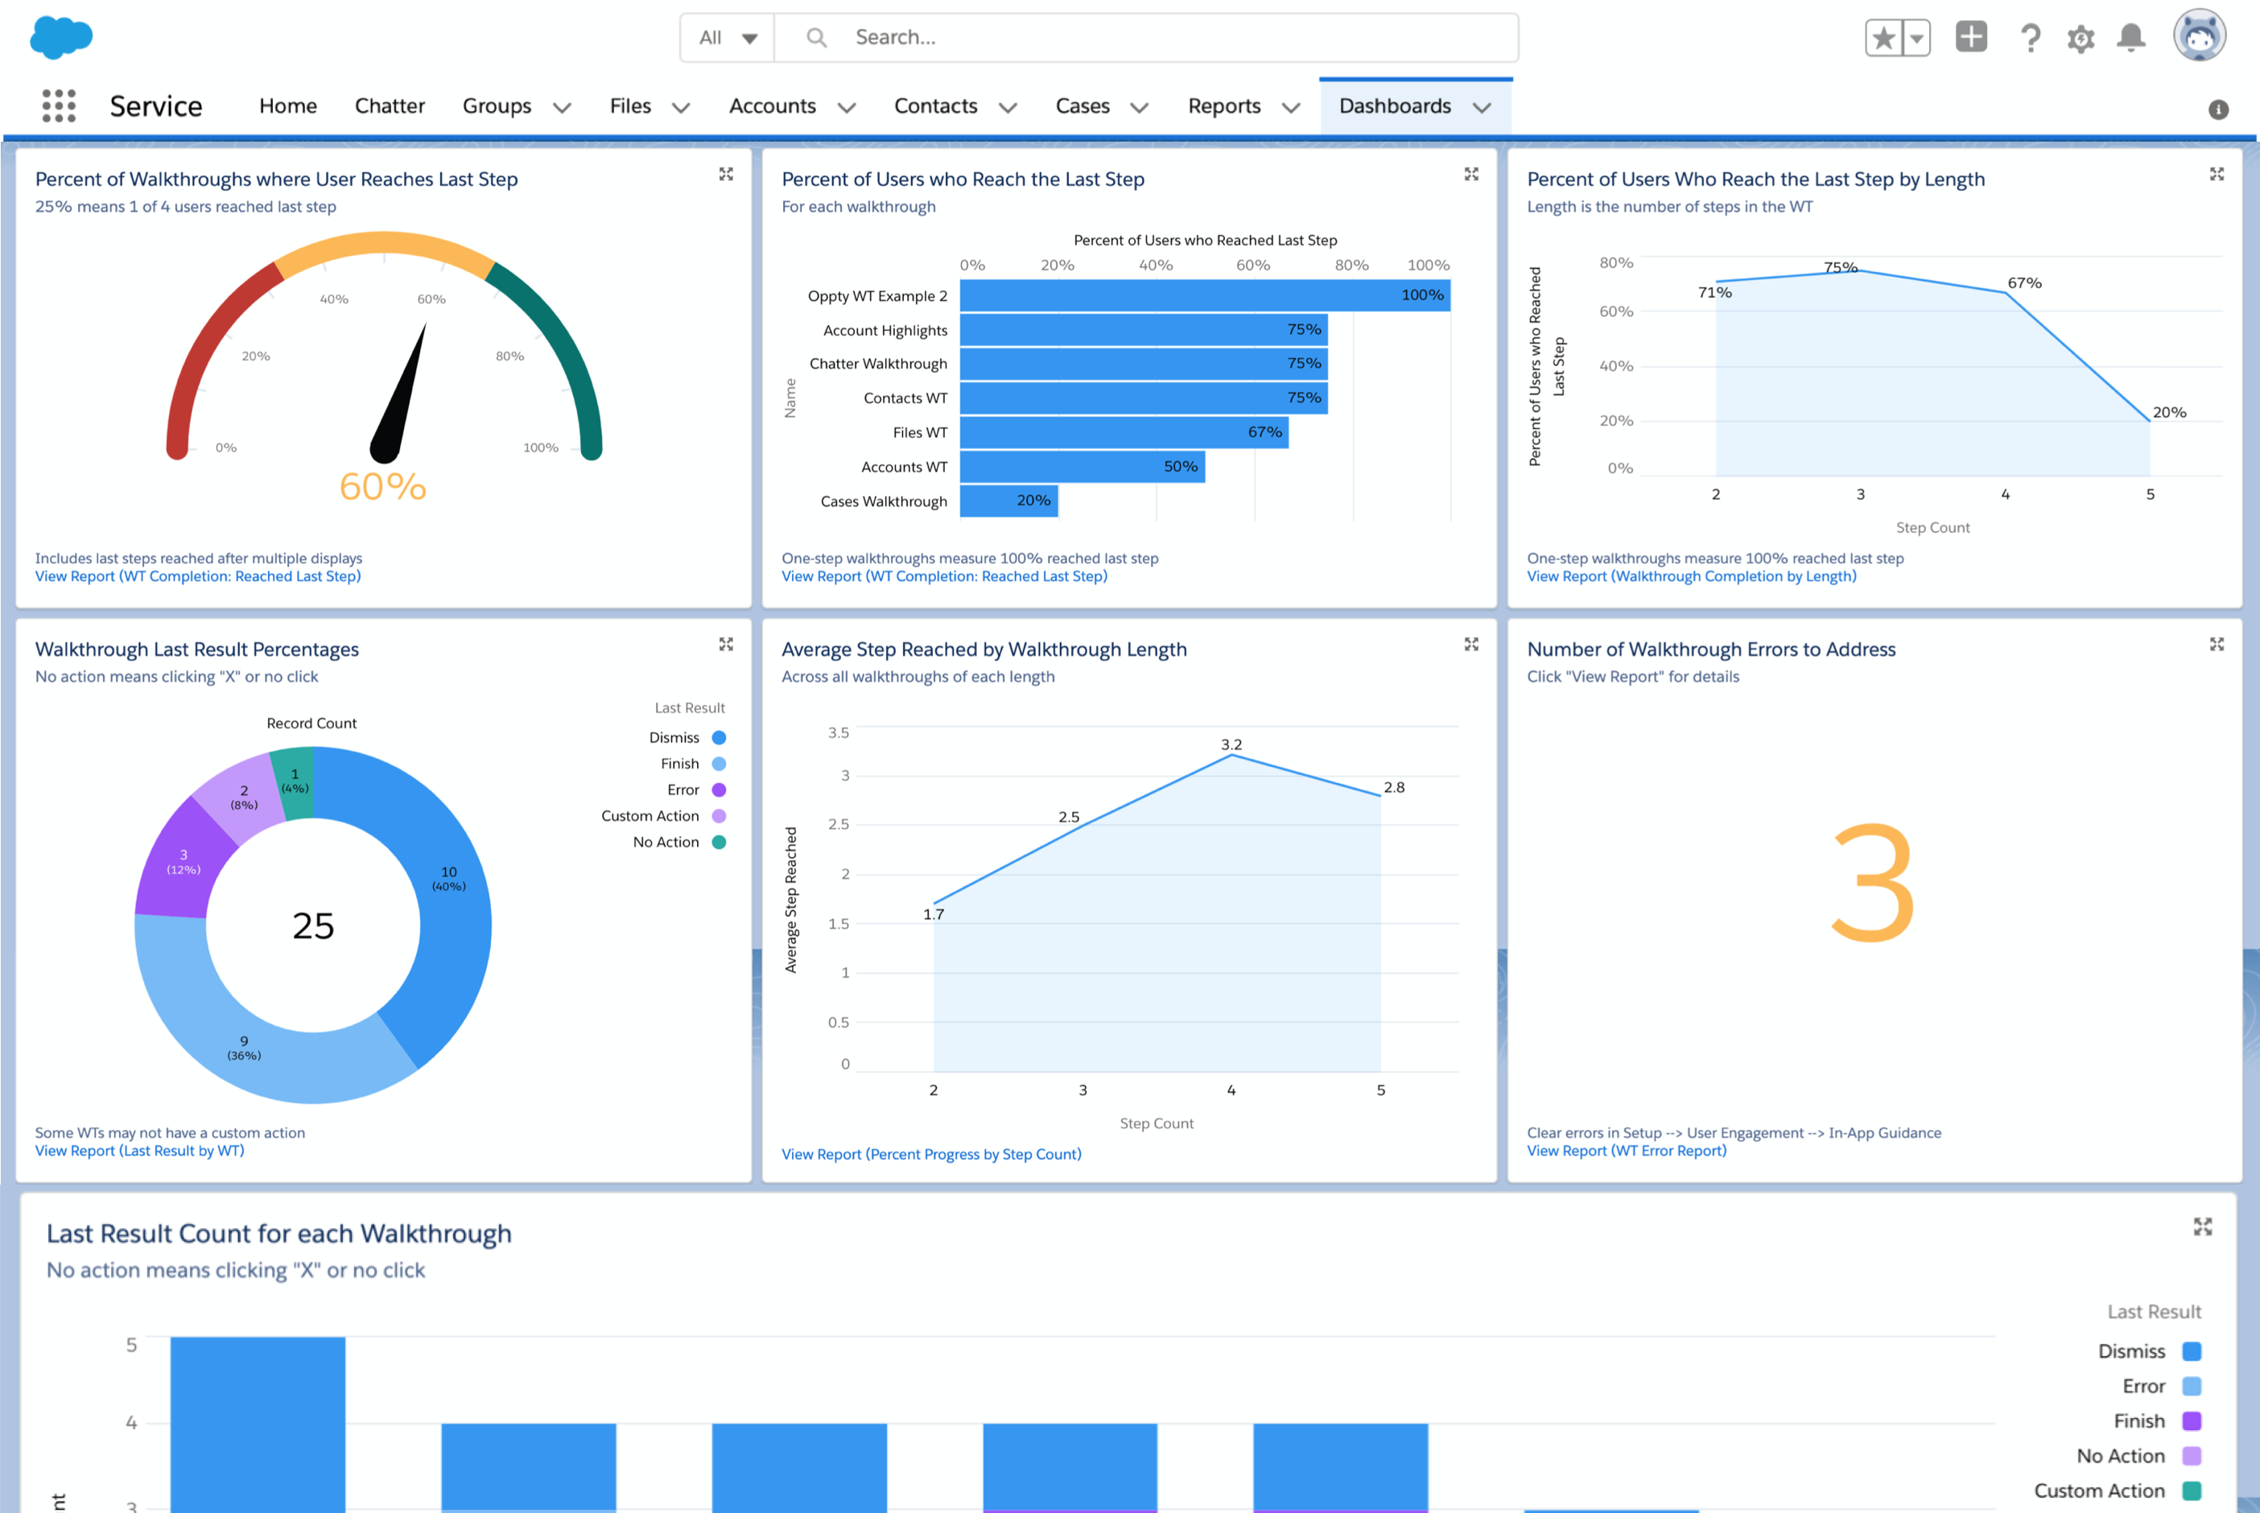Open the Accounts dropdown arrow
This screenshot has width=2260, height=1513.
coord(848,107)
